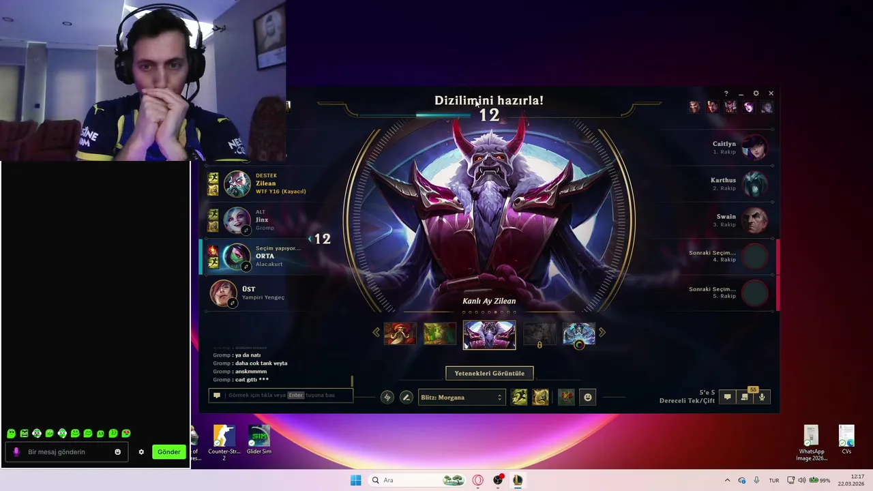Click the ORTA player's champion portrait
The image size is (873, 491).
coord(237,257)
